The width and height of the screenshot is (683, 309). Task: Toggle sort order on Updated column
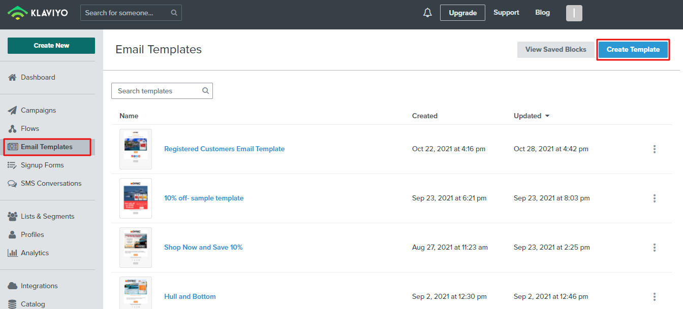tap(532, 116)
